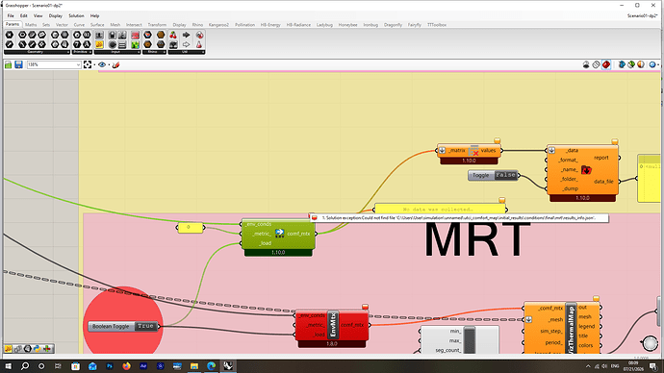Toggle wireframe preview mode

597,64
